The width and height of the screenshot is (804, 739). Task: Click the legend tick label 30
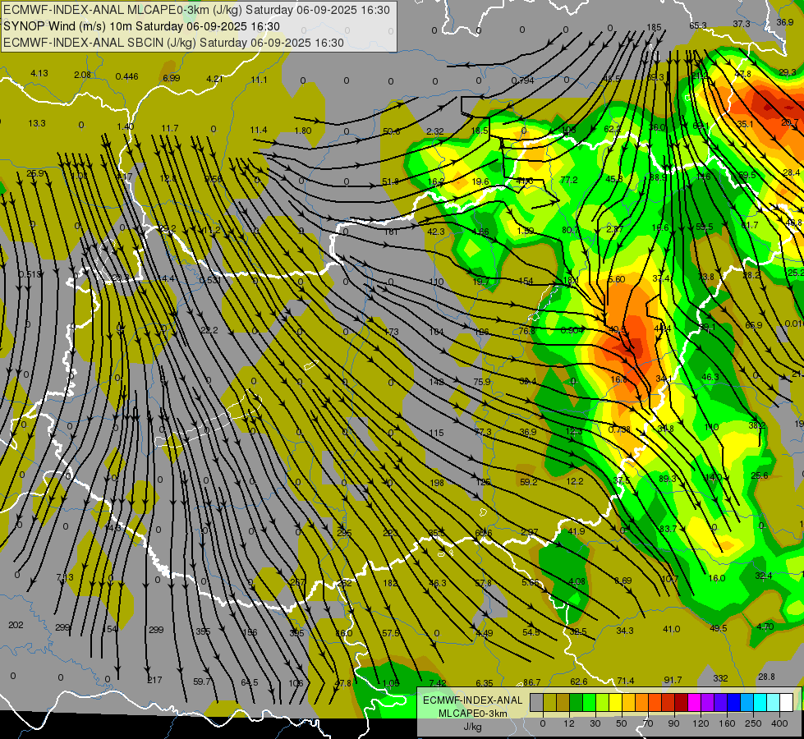pyautogui.click(x=595, y=723)
